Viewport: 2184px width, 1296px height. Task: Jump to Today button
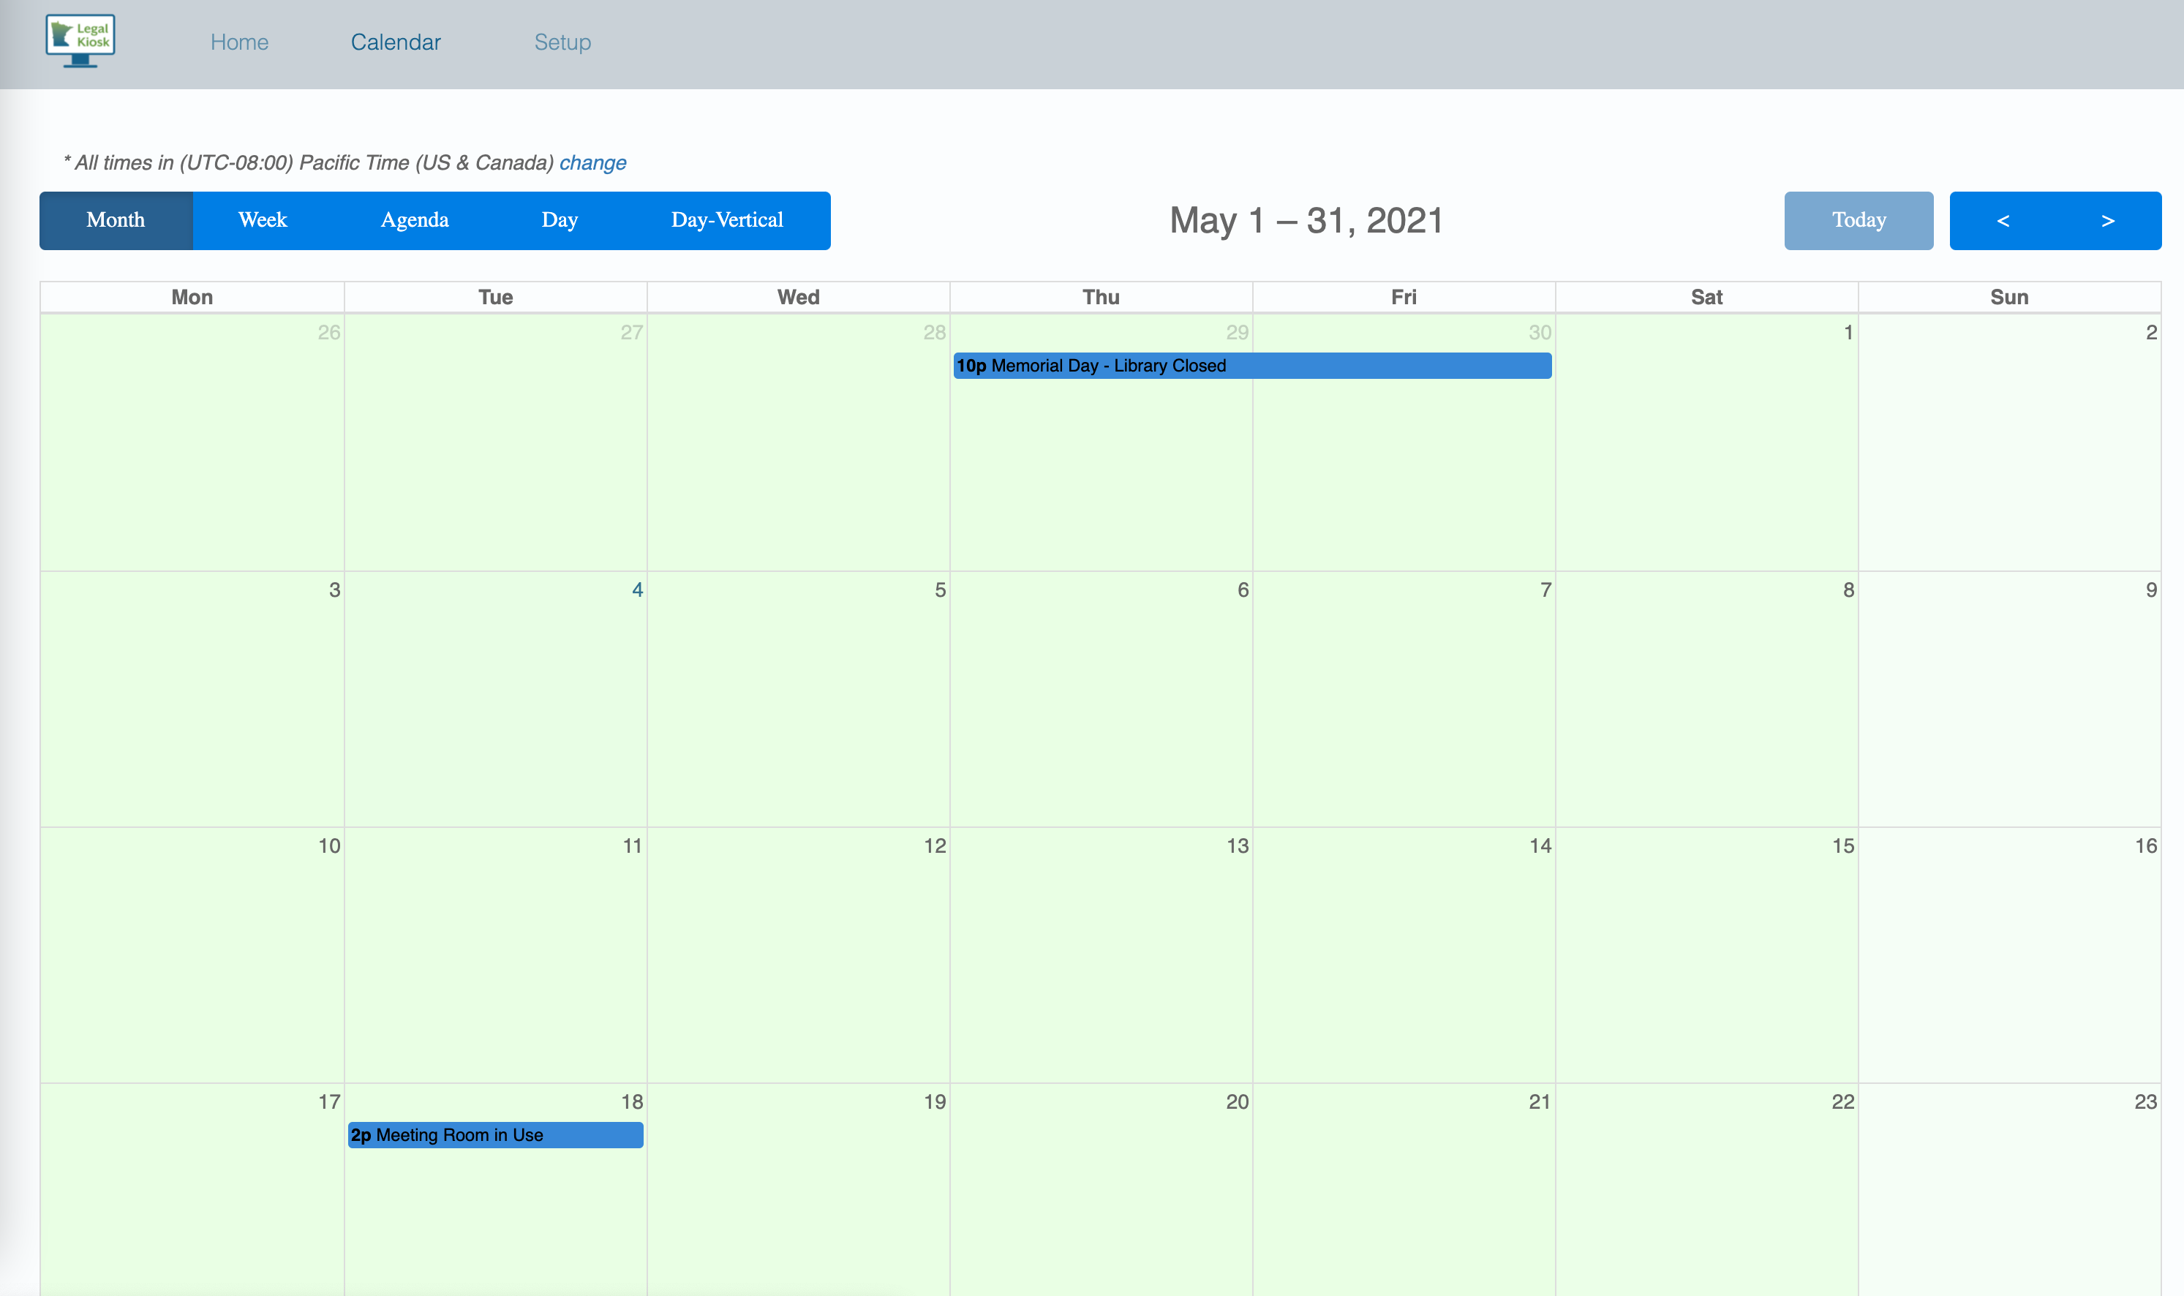coord(1859,220)
